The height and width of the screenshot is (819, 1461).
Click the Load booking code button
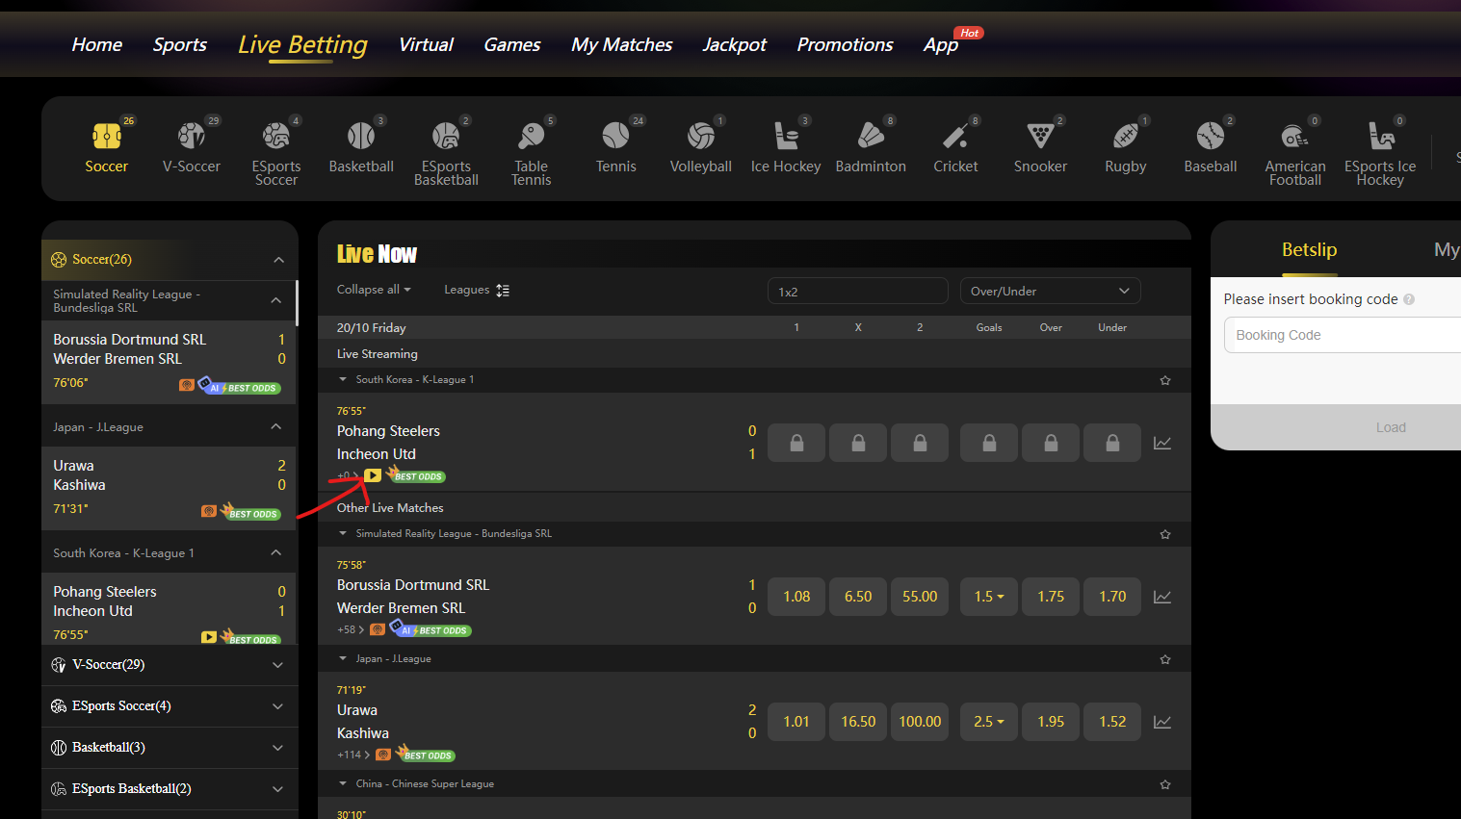[1391, 427]
